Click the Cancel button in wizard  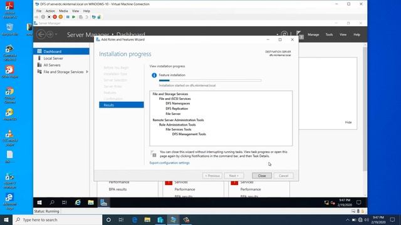pos(283,176)
